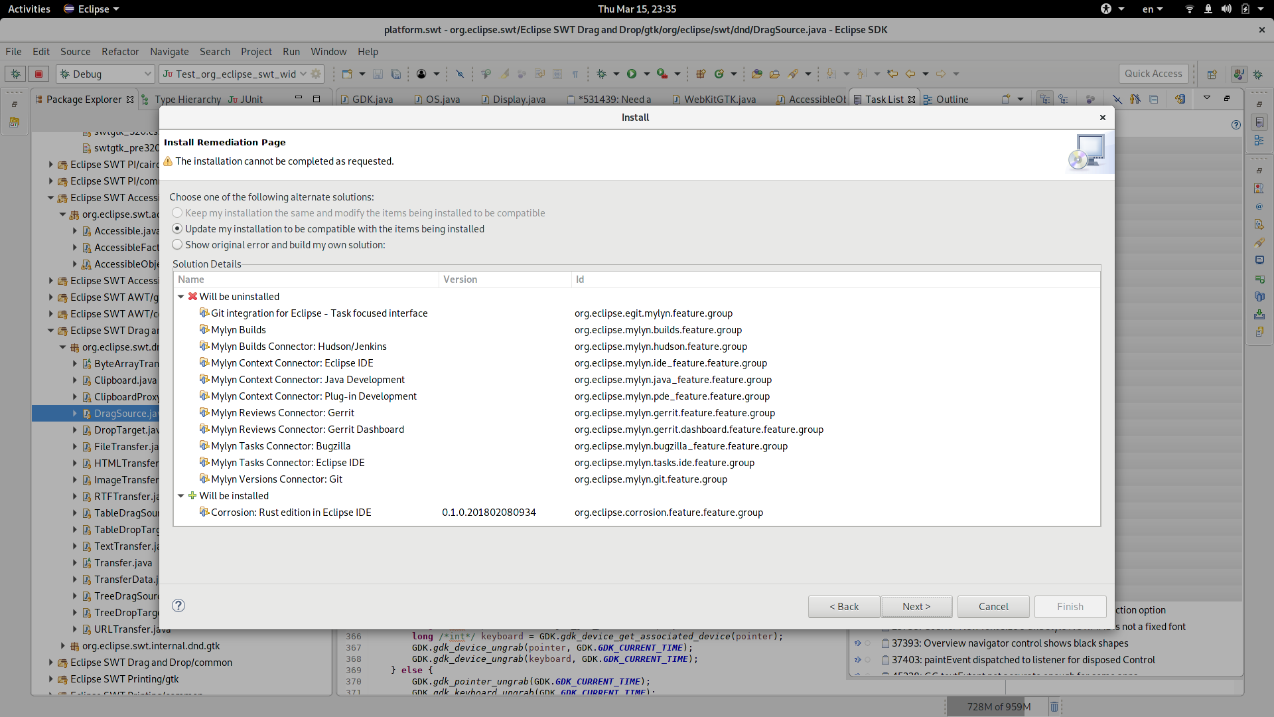Viewport: 1274px width, 717px height.
Task: Click the Cancel button in Install dialog
Action: pyautogui.click(x=993, y=607)
